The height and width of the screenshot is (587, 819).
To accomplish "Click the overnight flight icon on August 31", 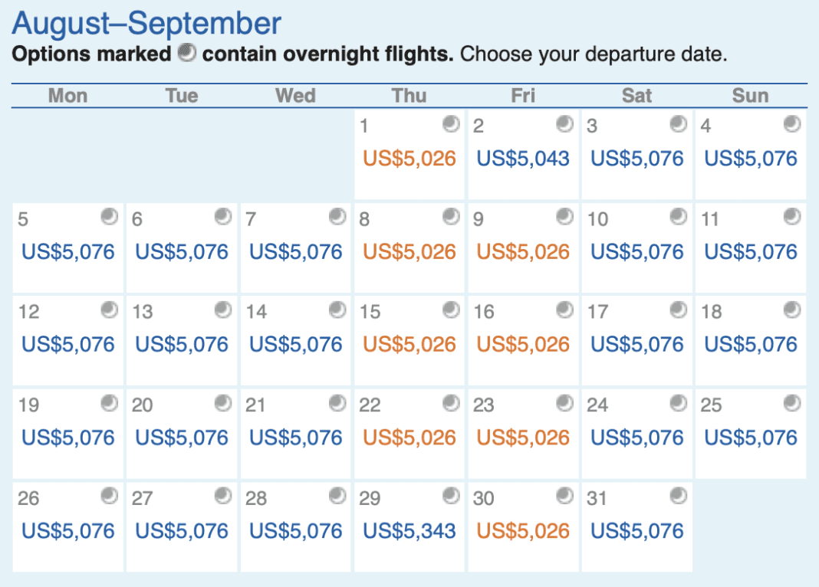I will click(679, 497).
